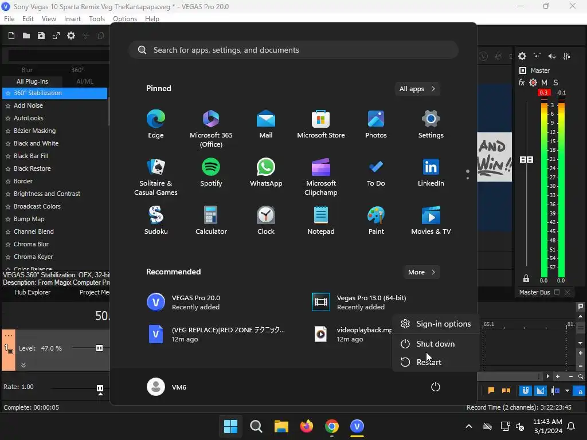Screen dimensions: 587x440
Task: Open project properties gear in VEGAS toolbar
Action: click(x=71, y=36)
